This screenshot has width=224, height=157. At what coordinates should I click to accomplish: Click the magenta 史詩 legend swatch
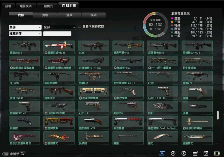172,18
